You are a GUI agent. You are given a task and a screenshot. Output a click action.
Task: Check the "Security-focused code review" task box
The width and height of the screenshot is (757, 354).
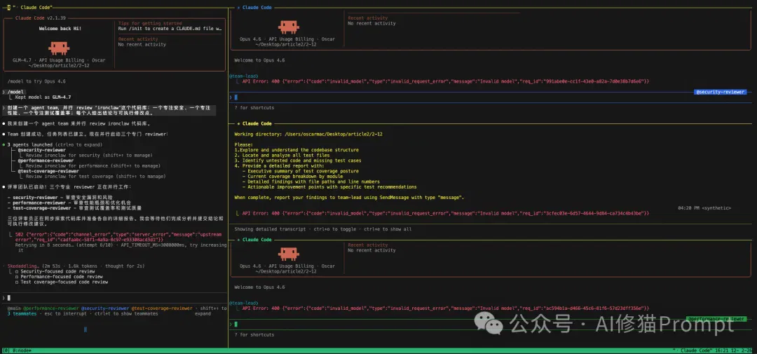(x=16, y=271)
